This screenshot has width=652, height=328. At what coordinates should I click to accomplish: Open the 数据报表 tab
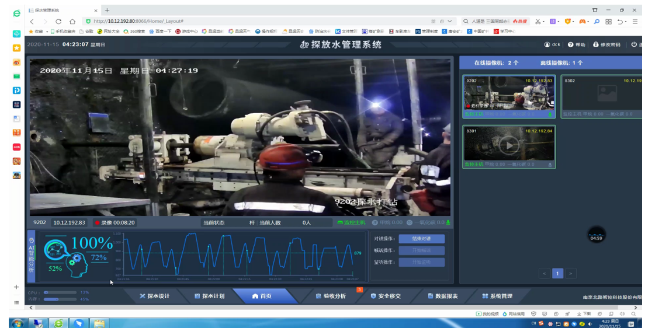pyautogui.click(x=443, y=296)
